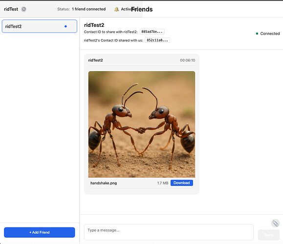
Task: Click the handshake.png file name
Action: coord(104,183)
